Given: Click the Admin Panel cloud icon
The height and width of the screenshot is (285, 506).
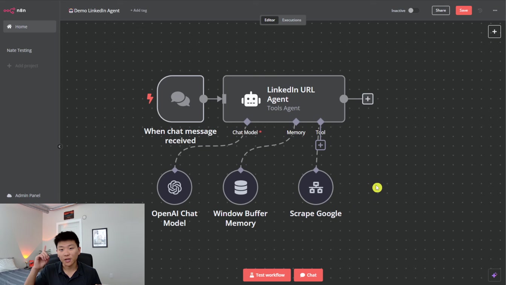Looking at the screenshot, I should [x=9, y=195].
